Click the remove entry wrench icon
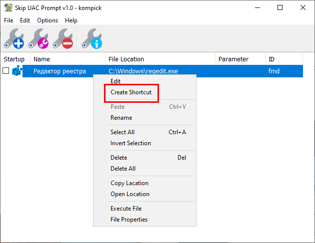The height and width of the screenshot is (243, 315). tap(63, 38)
